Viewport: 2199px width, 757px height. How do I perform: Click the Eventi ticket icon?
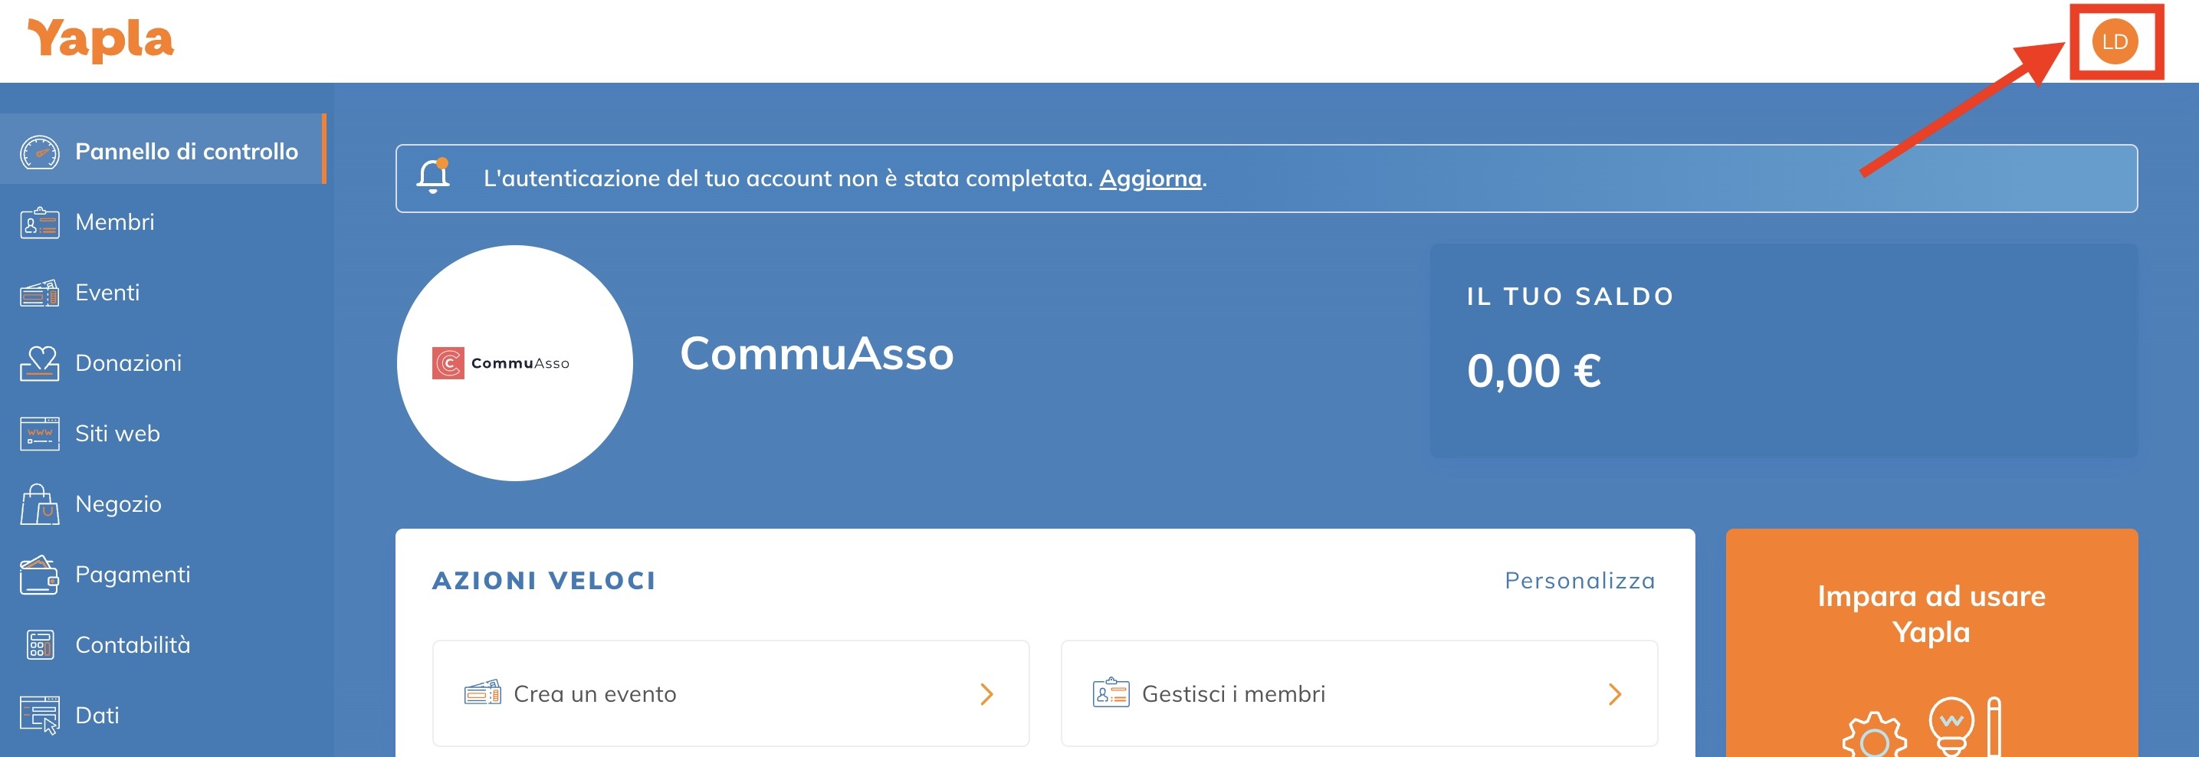[x=39, y=293]
